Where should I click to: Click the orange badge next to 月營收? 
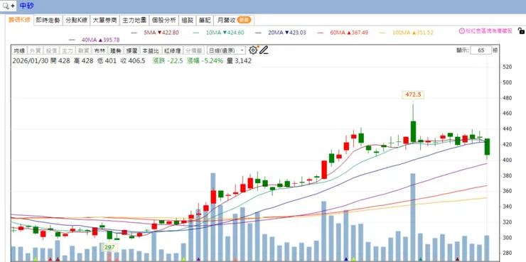pos(244,20)
